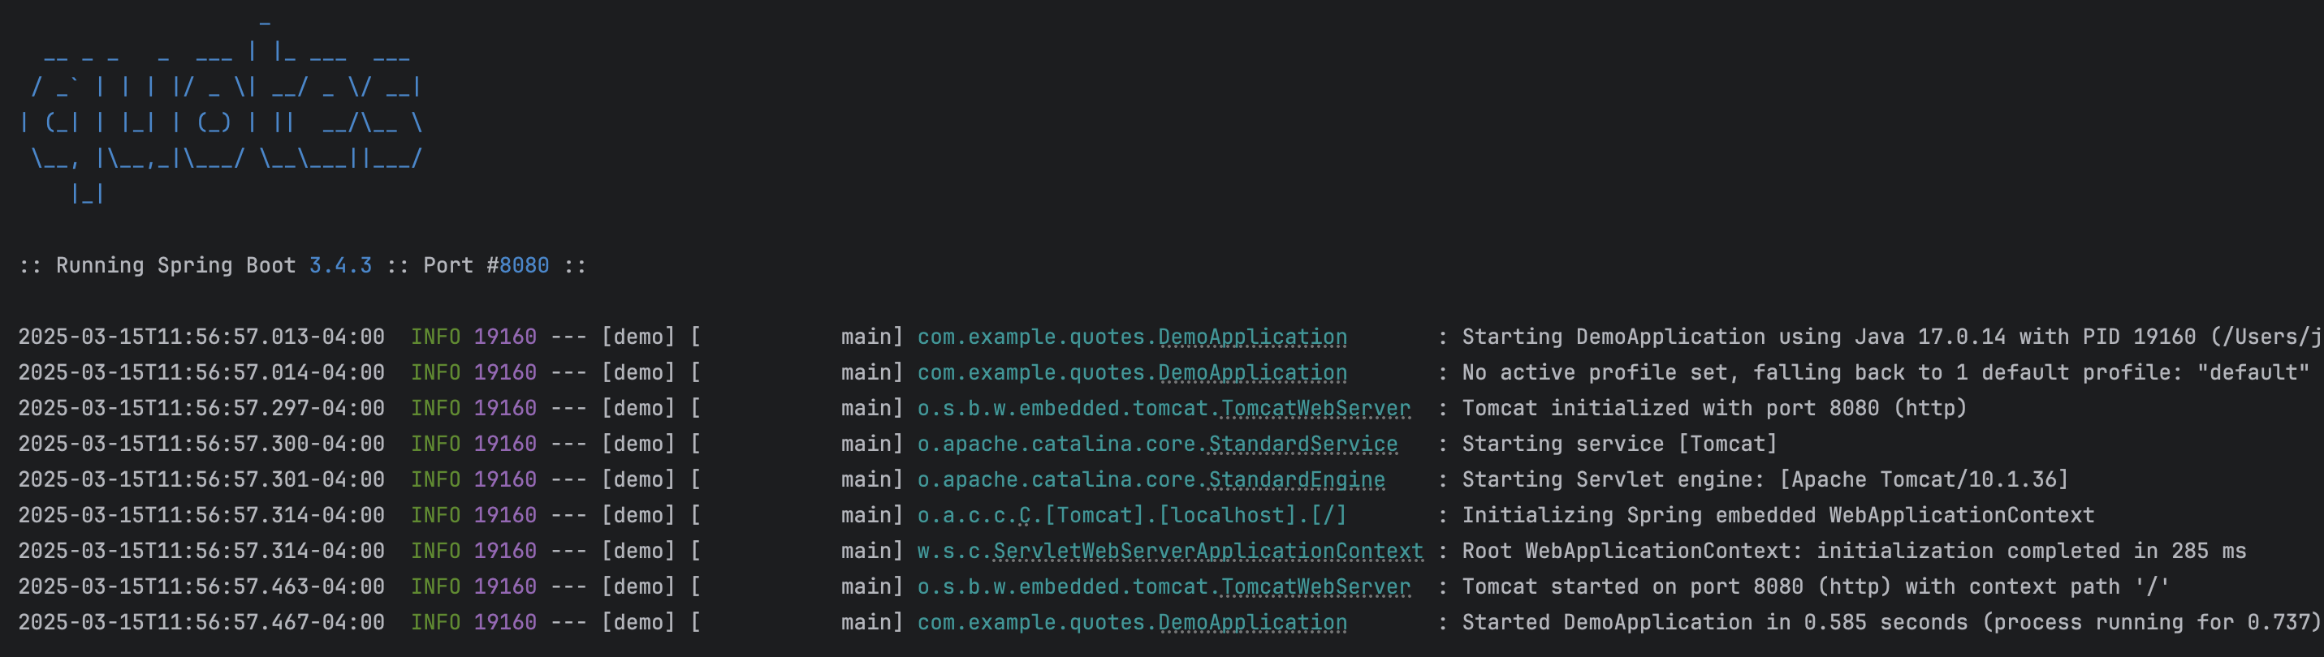
Task: Open the ServletWebServerApplicationContext class link
Action: pyautogui.click(x=1207, y=551)
